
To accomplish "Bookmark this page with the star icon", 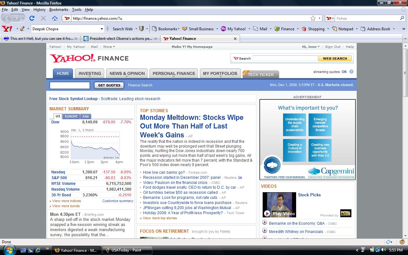I will [313, 18].
